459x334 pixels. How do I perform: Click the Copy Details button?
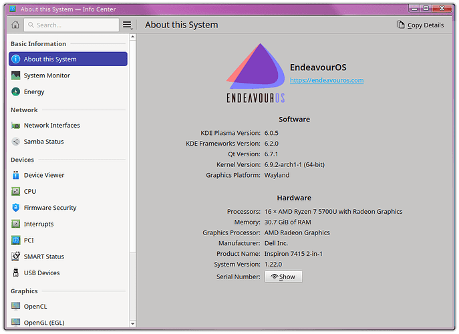pos(420,25)
